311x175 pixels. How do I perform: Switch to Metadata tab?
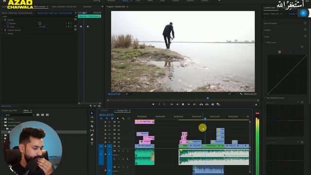click(87, 7)
